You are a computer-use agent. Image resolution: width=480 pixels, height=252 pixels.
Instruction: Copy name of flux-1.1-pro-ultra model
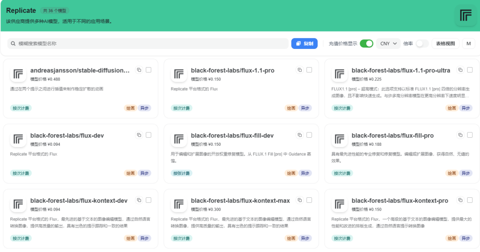[460, 70]
